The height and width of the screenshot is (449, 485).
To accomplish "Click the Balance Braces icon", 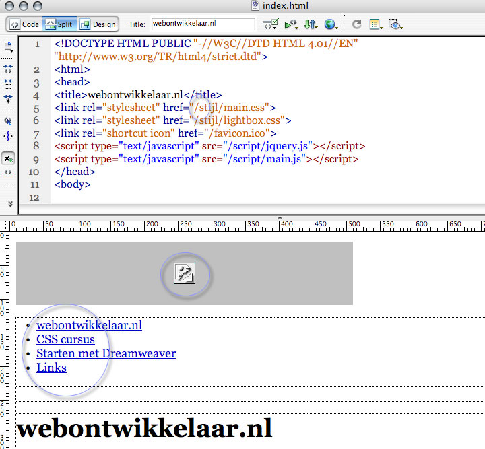I will 8,136.
